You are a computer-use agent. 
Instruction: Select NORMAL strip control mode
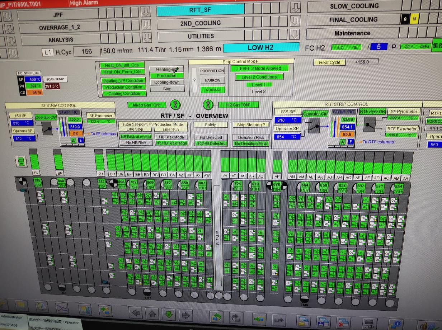point(212,90)
